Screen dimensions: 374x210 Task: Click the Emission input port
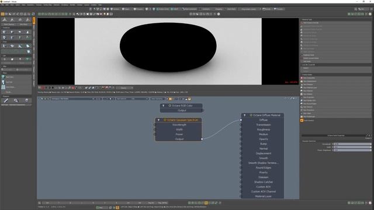(x=241, y=177)
